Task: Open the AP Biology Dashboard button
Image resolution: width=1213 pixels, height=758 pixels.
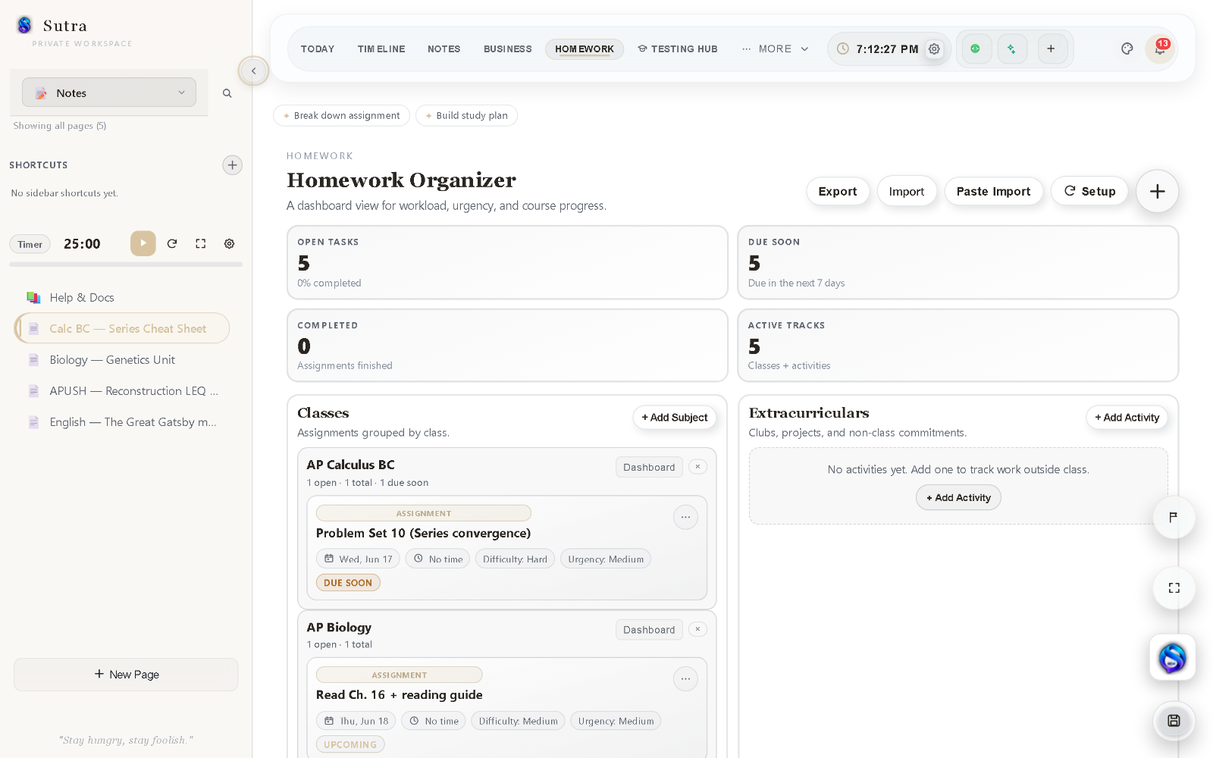Action: [x=649, y=629]
